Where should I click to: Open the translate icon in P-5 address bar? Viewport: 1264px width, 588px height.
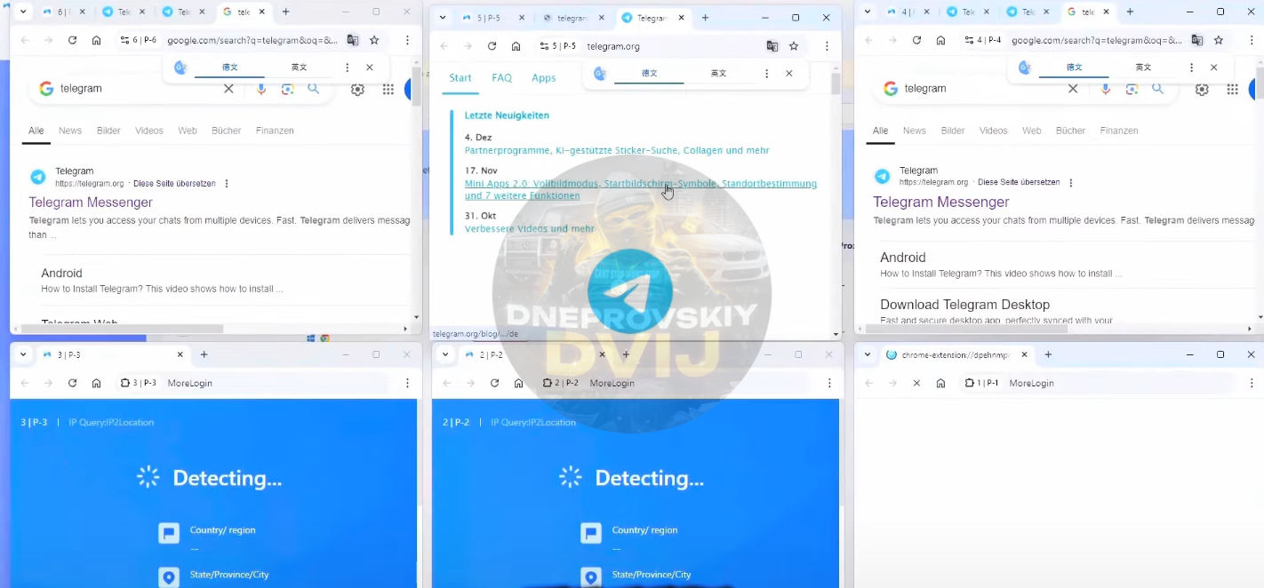(772, 46)
